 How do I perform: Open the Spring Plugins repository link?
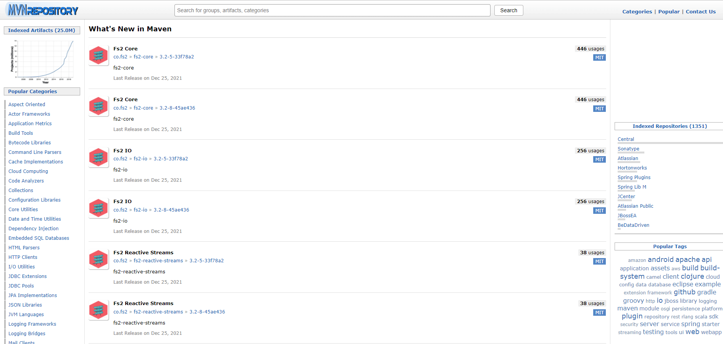(634, 177)
